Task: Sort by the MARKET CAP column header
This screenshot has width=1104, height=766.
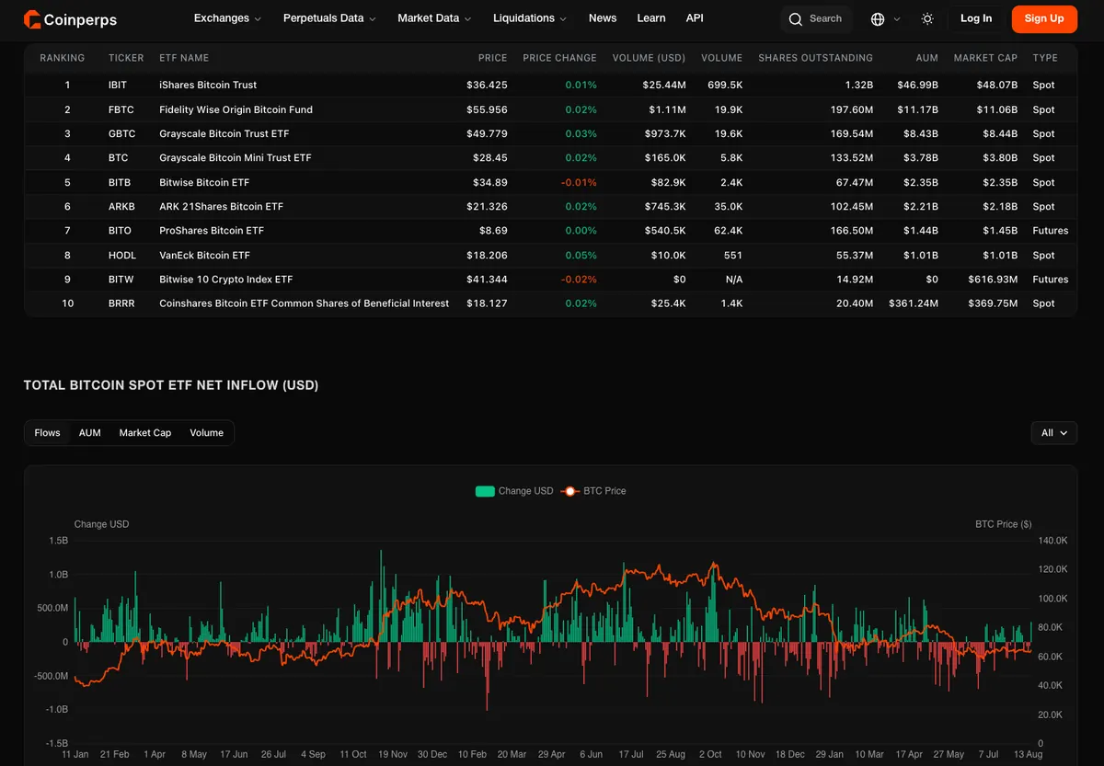Action: click(x=985, y=58)
